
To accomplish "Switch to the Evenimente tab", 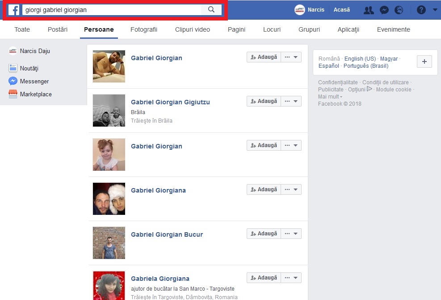I will point(394,29).
